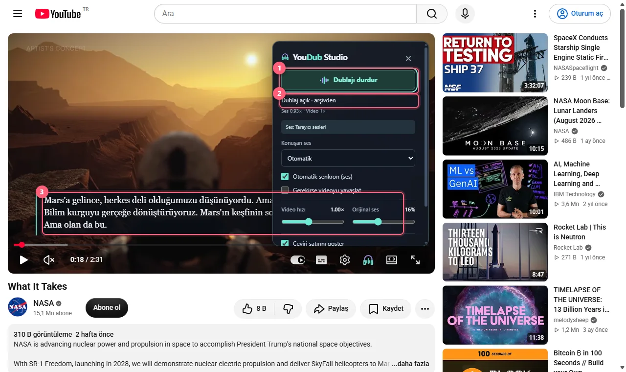Open the Moon Base August 2026 thumbnail
The width and height of the screenshot is (626, 372).
click(x=495, y=126)
